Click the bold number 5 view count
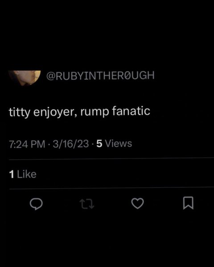Image resolution: width=214 pixels, height=267 pixels. pos(99,144)
